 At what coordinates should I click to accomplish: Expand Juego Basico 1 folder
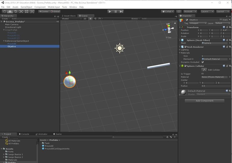(4, 154)
